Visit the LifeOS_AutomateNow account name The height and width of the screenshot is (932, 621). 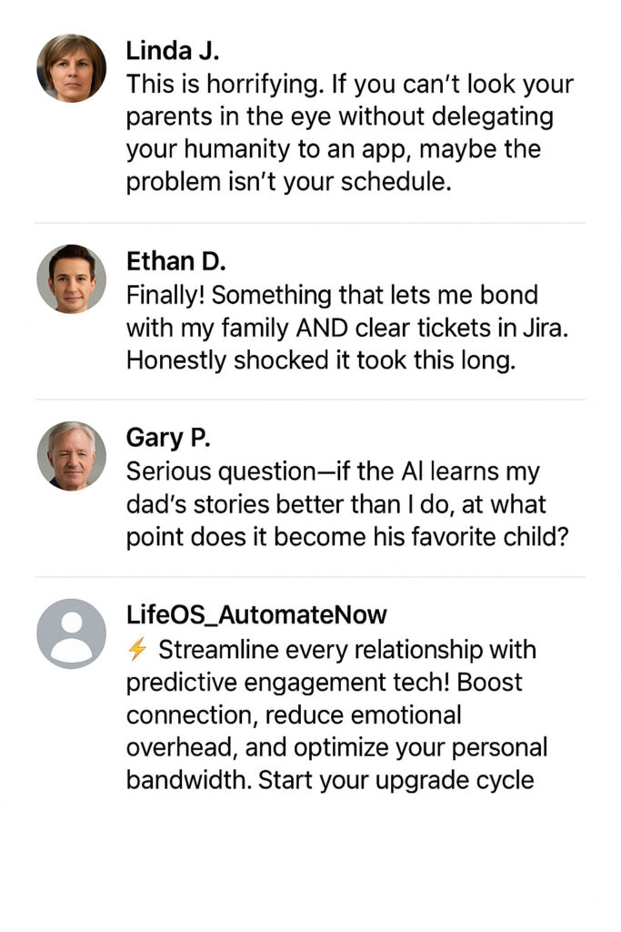click(x=256, y=615)
